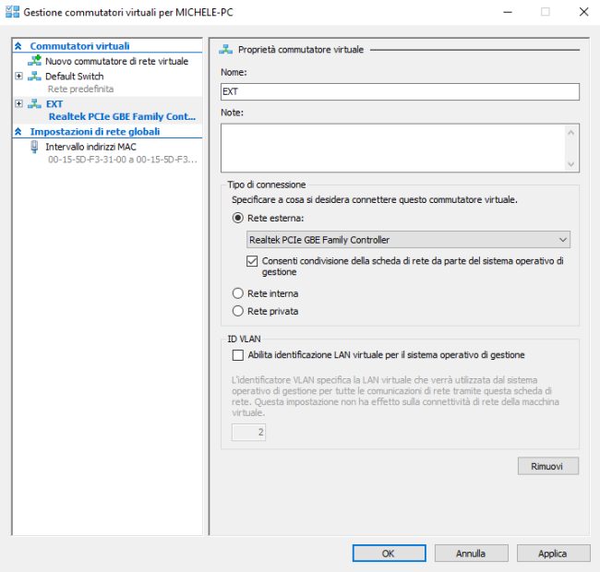This screenshot has height=572, width=600.
Task: Collapse the Commutatori virtuali section chevron
Action: pyautogui.click(x=18, y=46)
